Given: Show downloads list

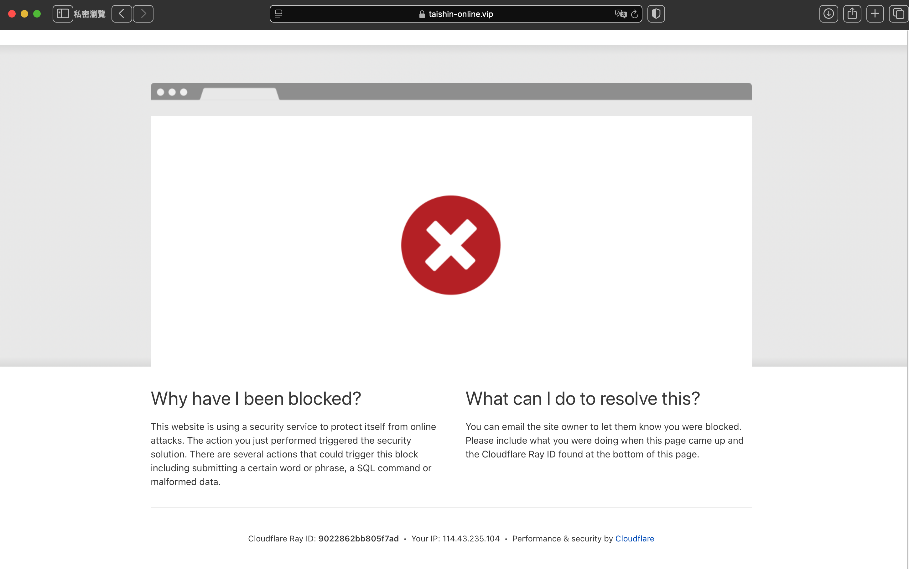Looking at the screenshot, I should (x=828, y=14).
